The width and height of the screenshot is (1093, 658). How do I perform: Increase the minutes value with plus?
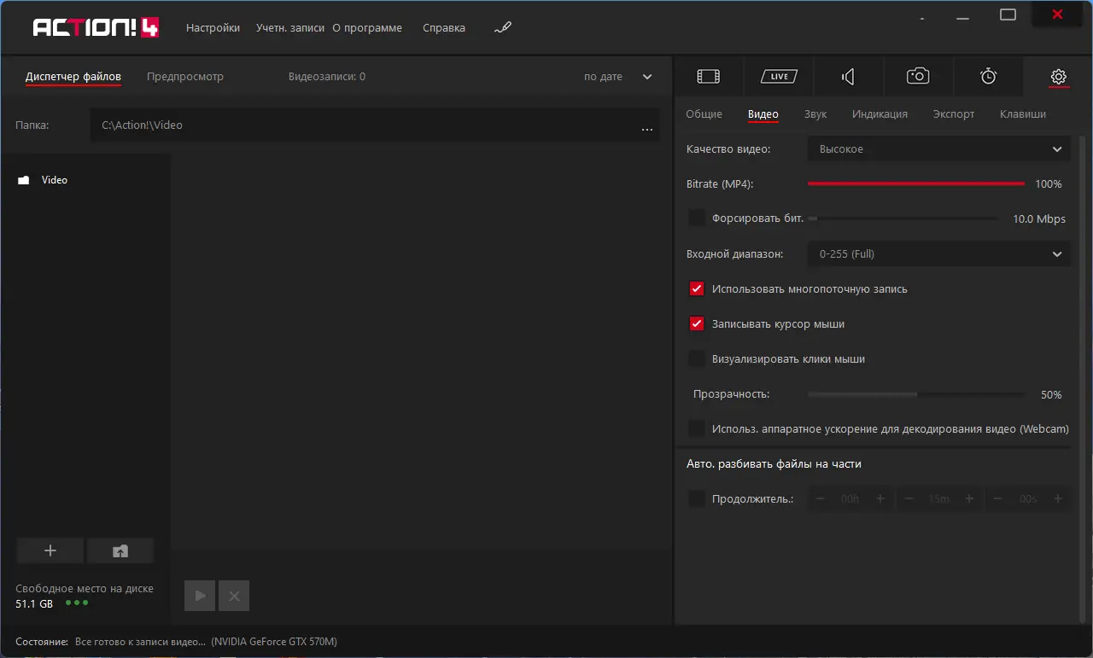969,498
